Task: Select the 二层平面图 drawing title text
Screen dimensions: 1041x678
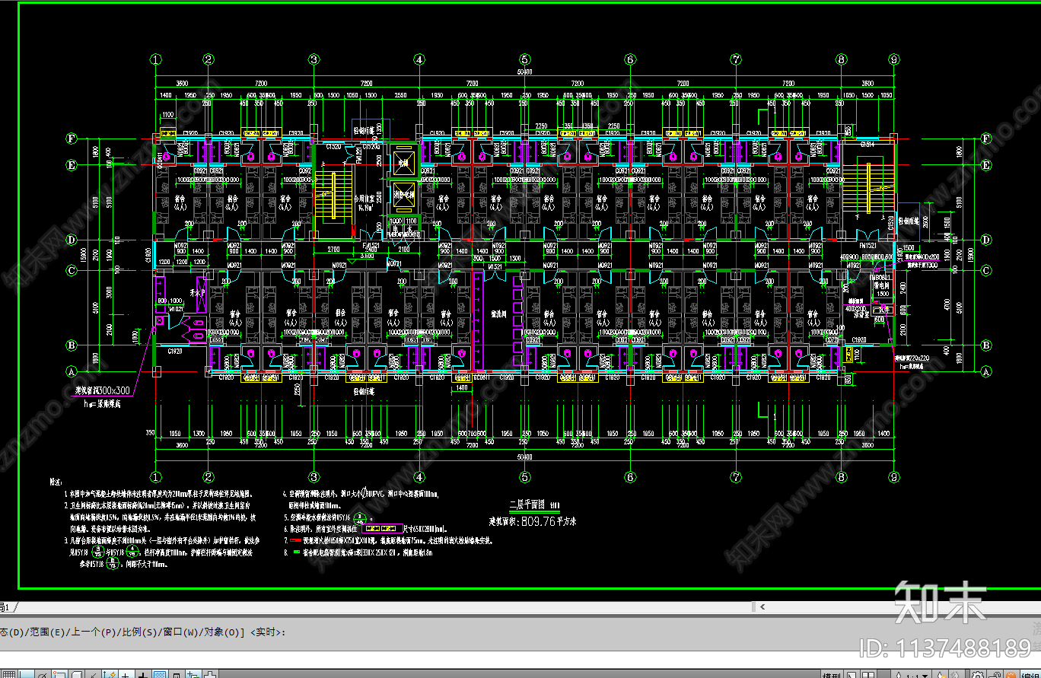Action: (x=527, y=505)
